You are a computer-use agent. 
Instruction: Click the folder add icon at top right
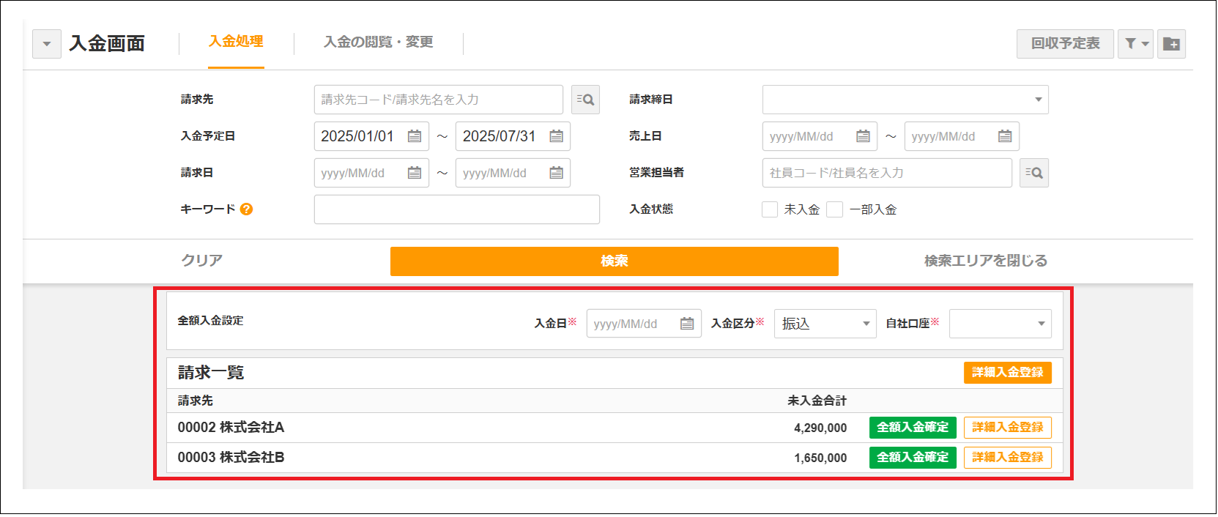point(1171,44)
